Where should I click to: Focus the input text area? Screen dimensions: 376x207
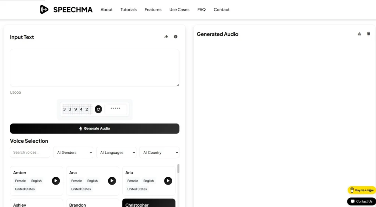click(94, 68)
